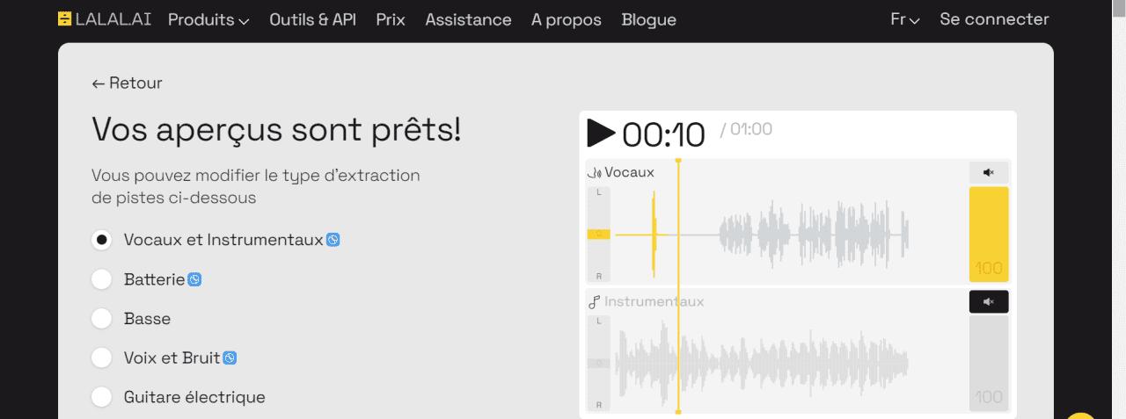1126x419 pixels.
Task: Go back using the Retour link
Action: pyautogui.click(x=128, y=83)
